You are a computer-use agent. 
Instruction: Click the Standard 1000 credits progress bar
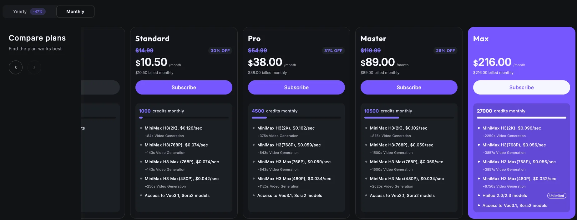pyautogui.click(x=184, y=118)
